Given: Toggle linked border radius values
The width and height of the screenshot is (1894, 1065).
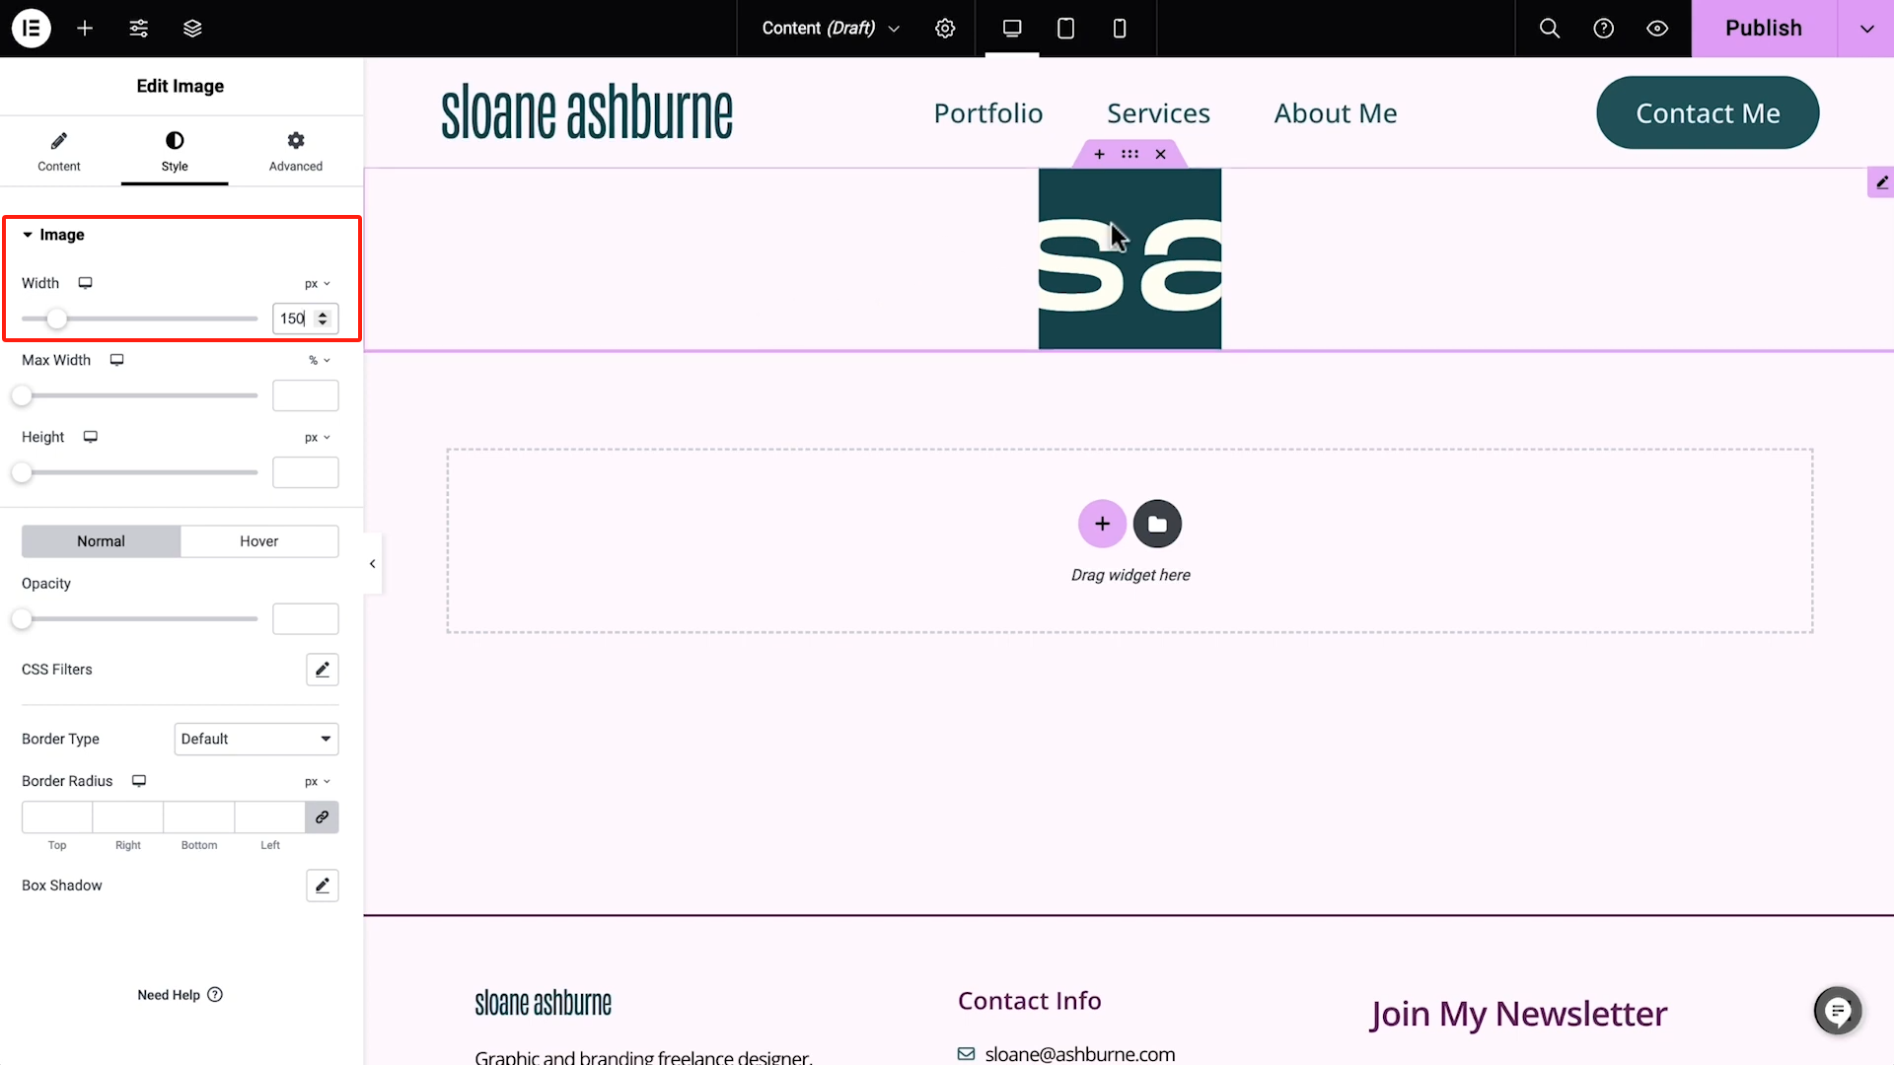Looking at the screenshot, I should [x=322, y=817].
